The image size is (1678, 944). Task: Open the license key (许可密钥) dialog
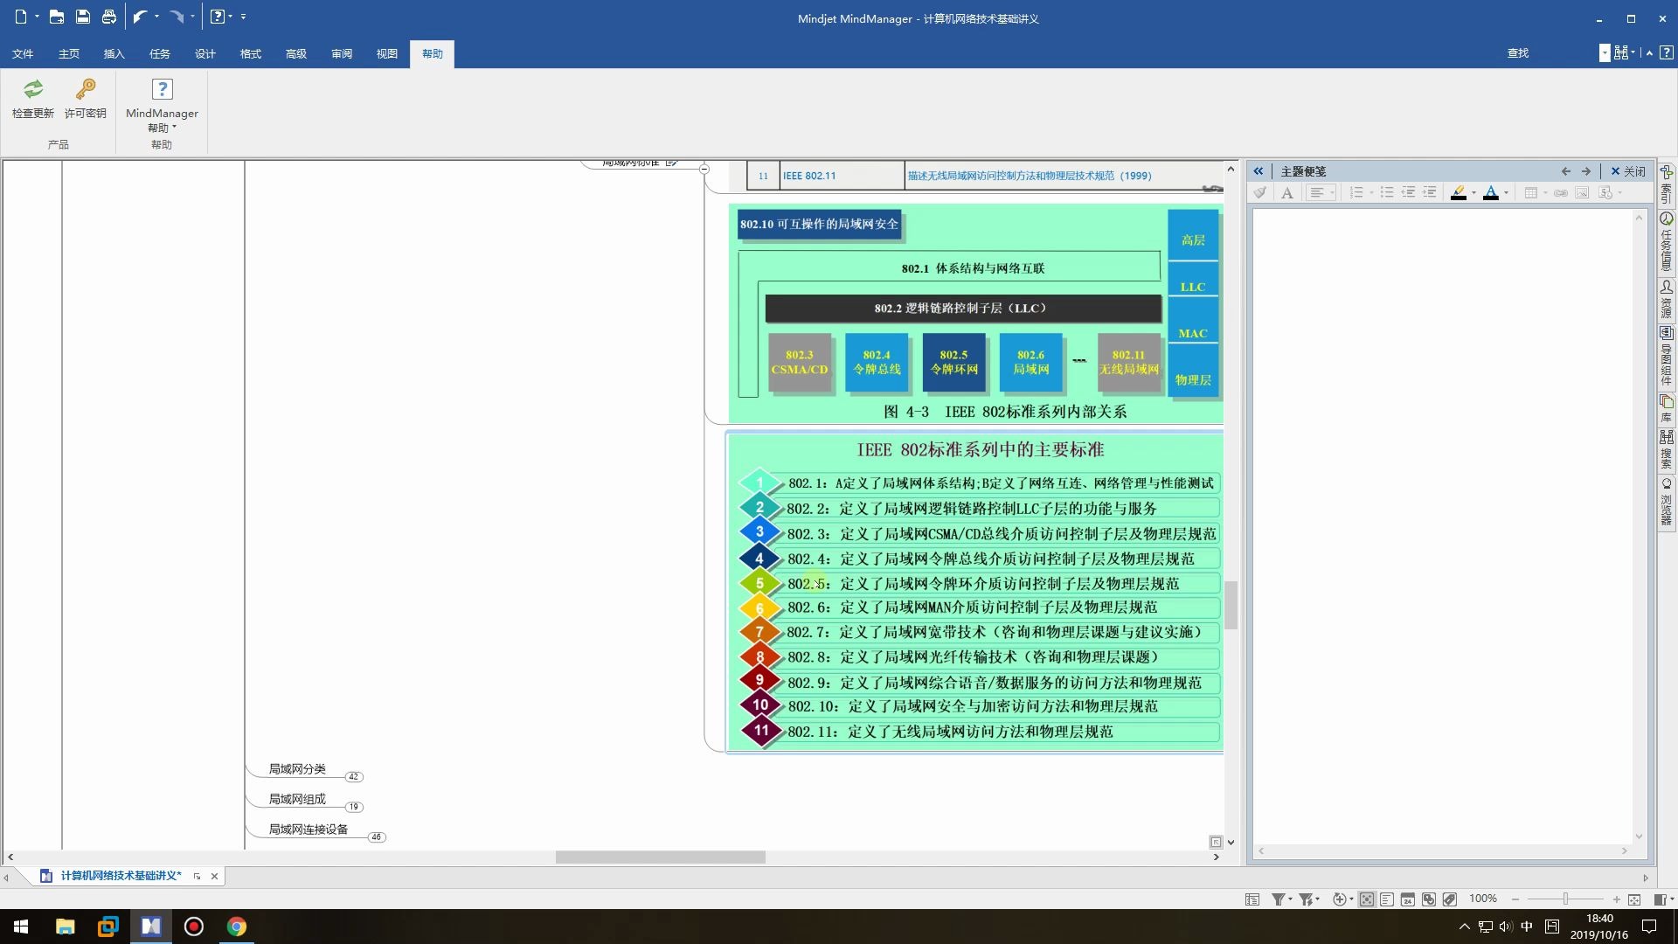click(x=86, y=99)
